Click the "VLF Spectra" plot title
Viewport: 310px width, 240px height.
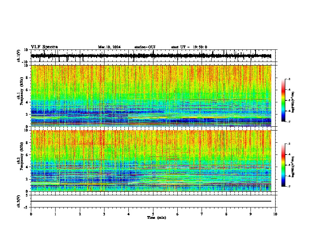pyautogui.click(x=44, y=47)
